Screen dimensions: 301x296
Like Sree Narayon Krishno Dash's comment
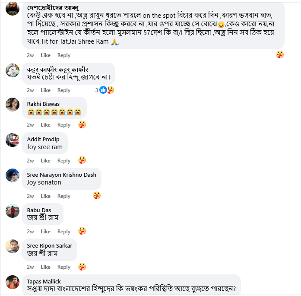(46, 196)
